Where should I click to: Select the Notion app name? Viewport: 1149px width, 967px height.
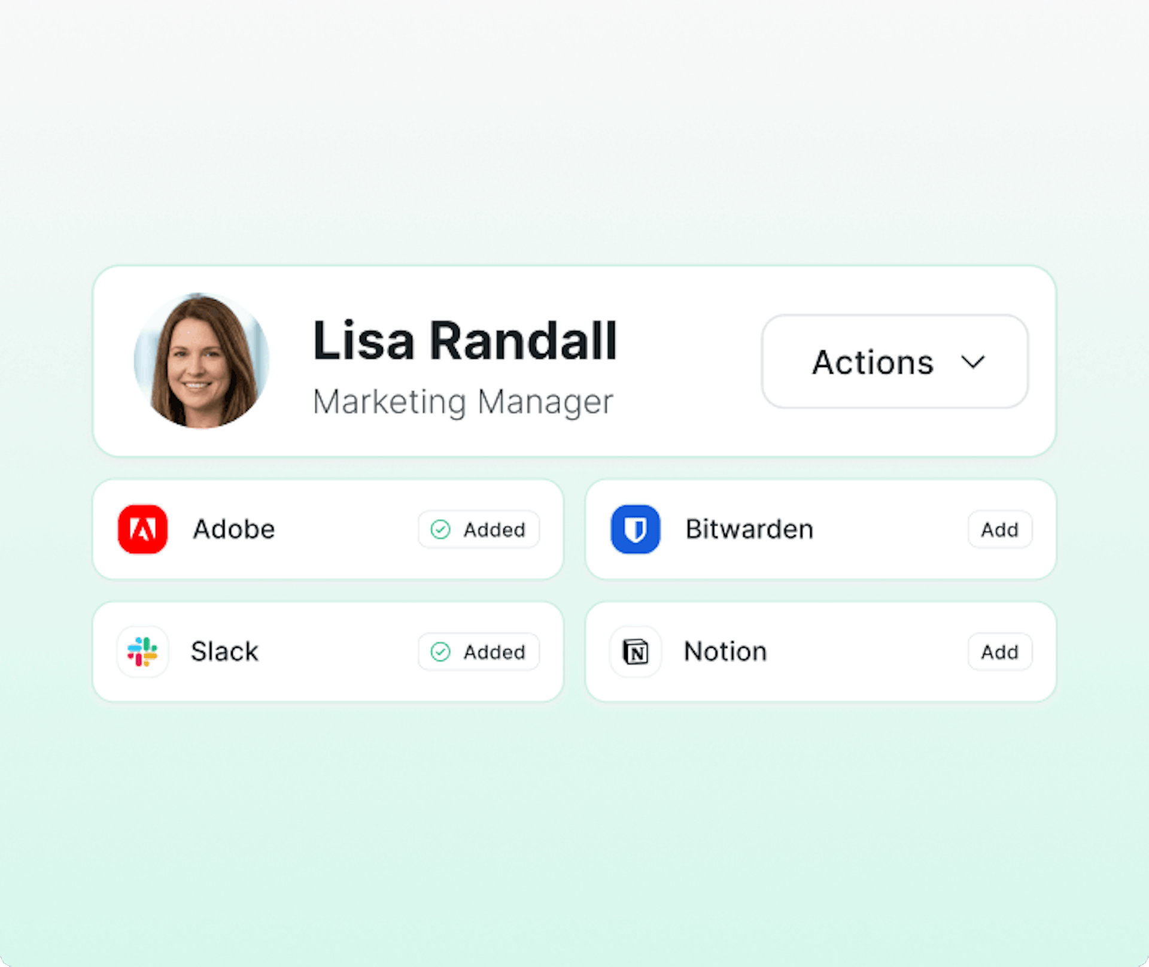click(x=725, y=651)
